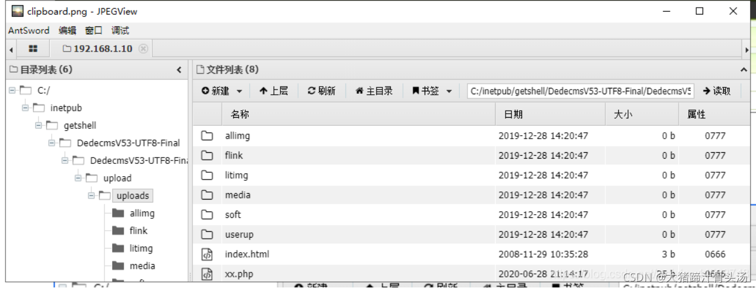This screenshot has height=288, width=756.
Task: Select the getshell folder in tree
Action: pyautogui.click(x=80, y=125)
